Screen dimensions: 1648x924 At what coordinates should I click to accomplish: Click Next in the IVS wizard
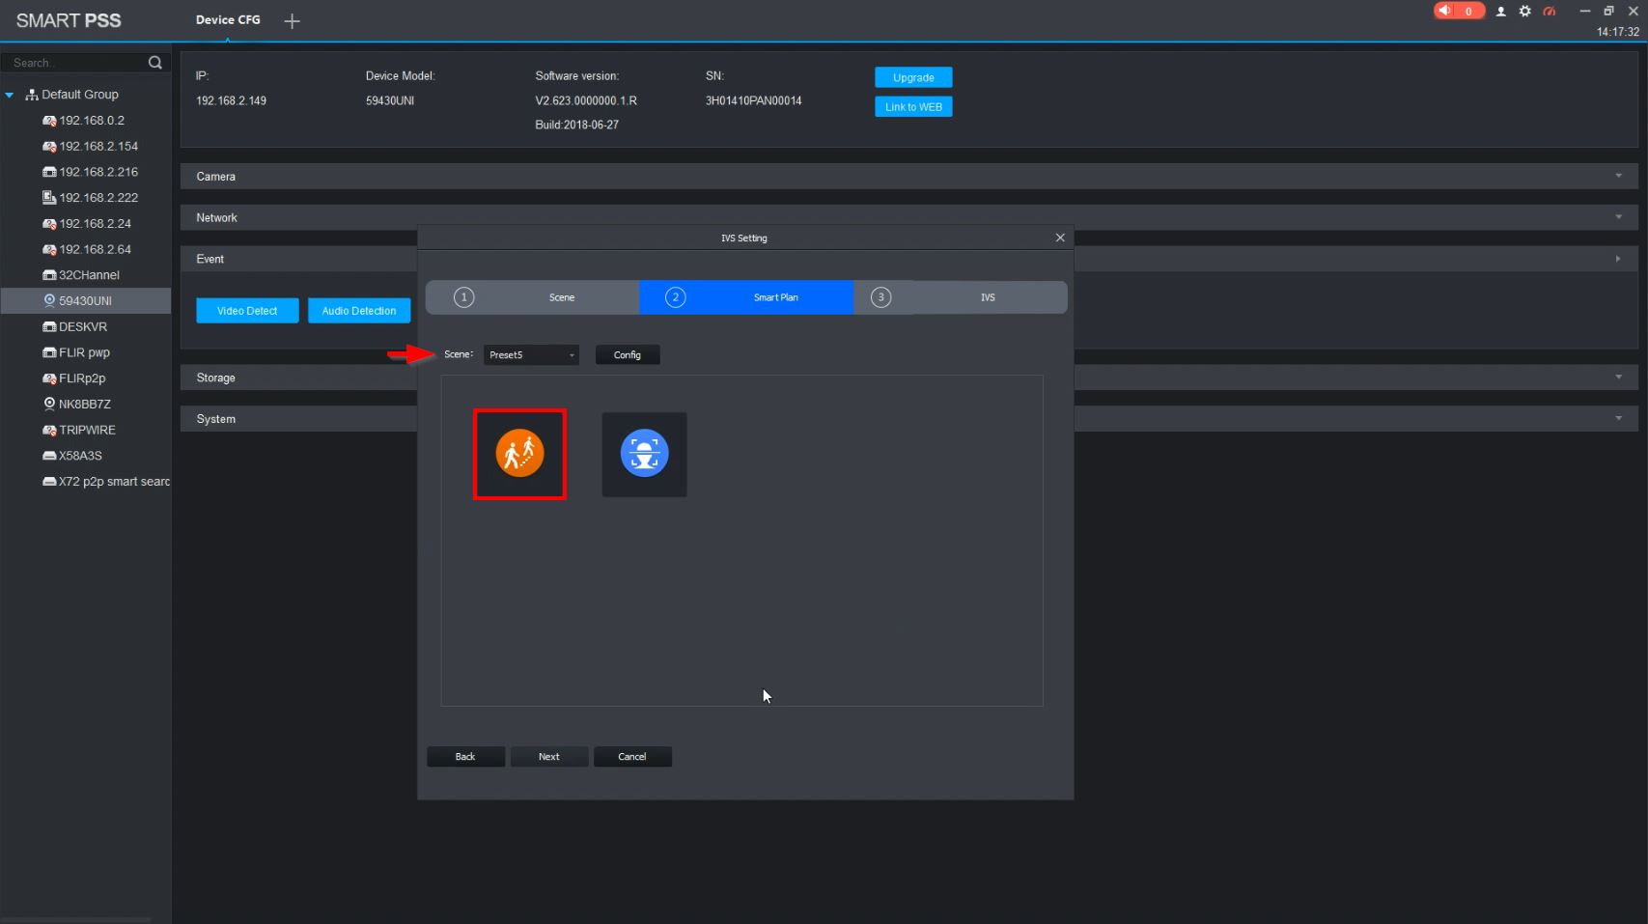(x=549, y=757)
